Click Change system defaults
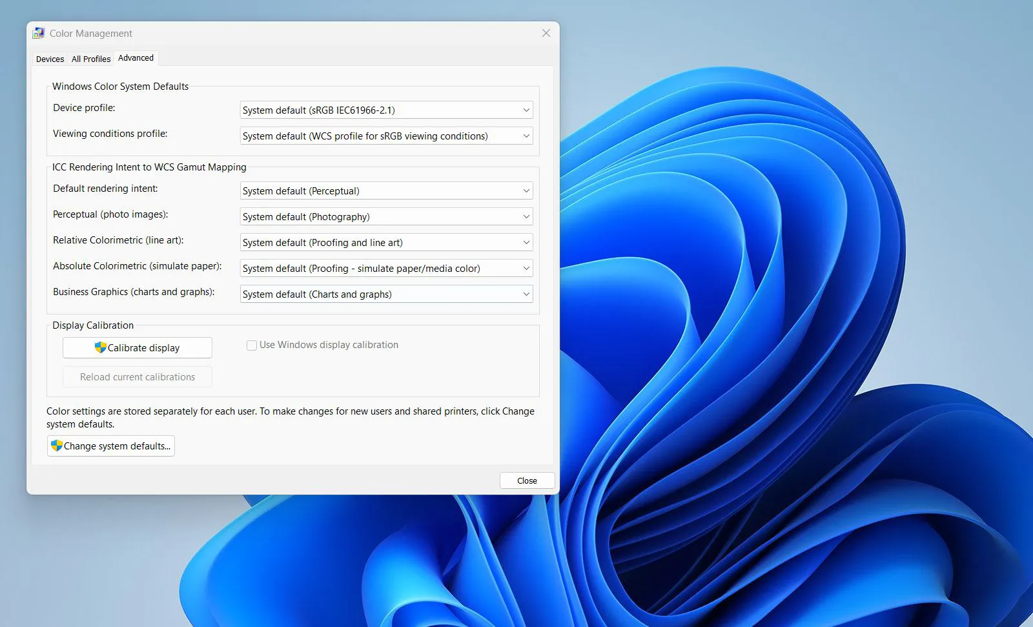Screen dimensions: 1033x627 (x=110, y=446)
